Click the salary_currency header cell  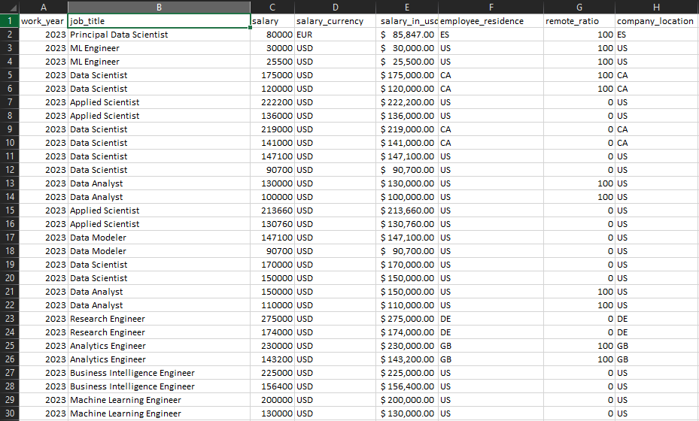click(336, 21)
